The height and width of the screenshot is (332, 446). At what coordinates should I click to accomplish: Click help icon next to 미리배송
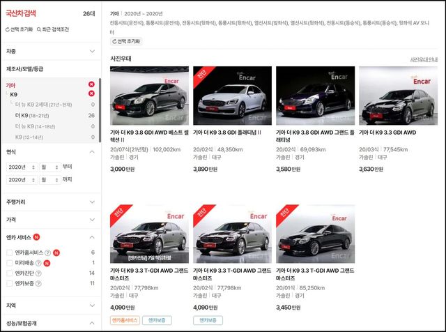pos(38,263)
